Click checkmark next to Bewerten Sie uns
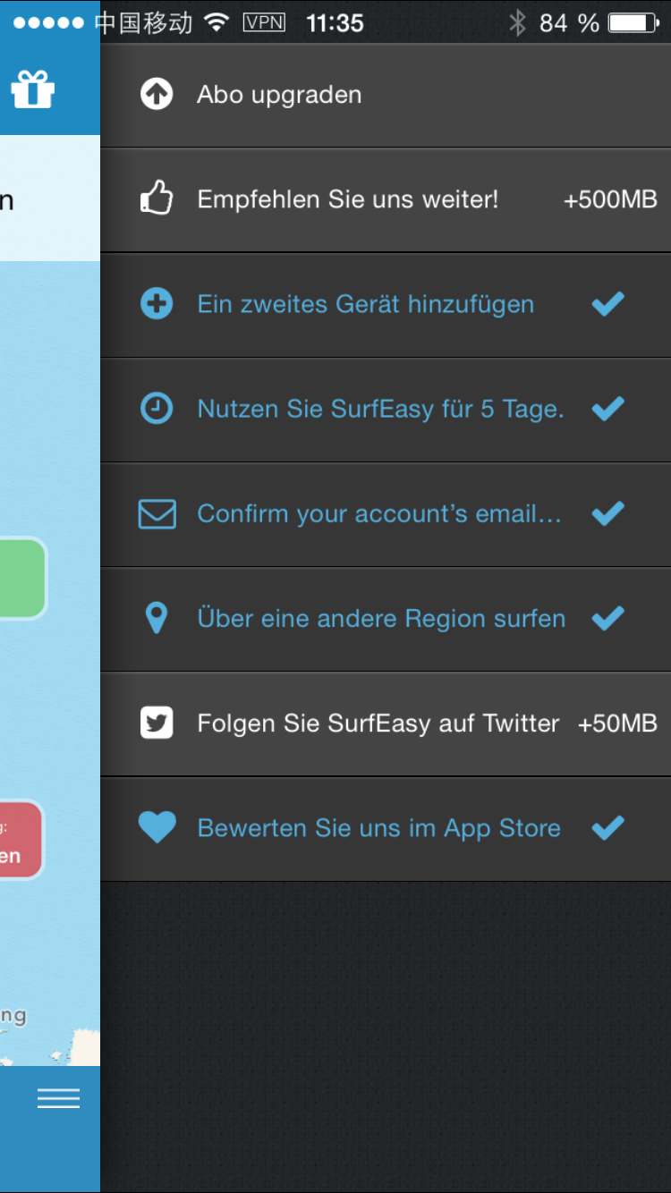Screen dimensions: 671x1193 coord(608,828)
